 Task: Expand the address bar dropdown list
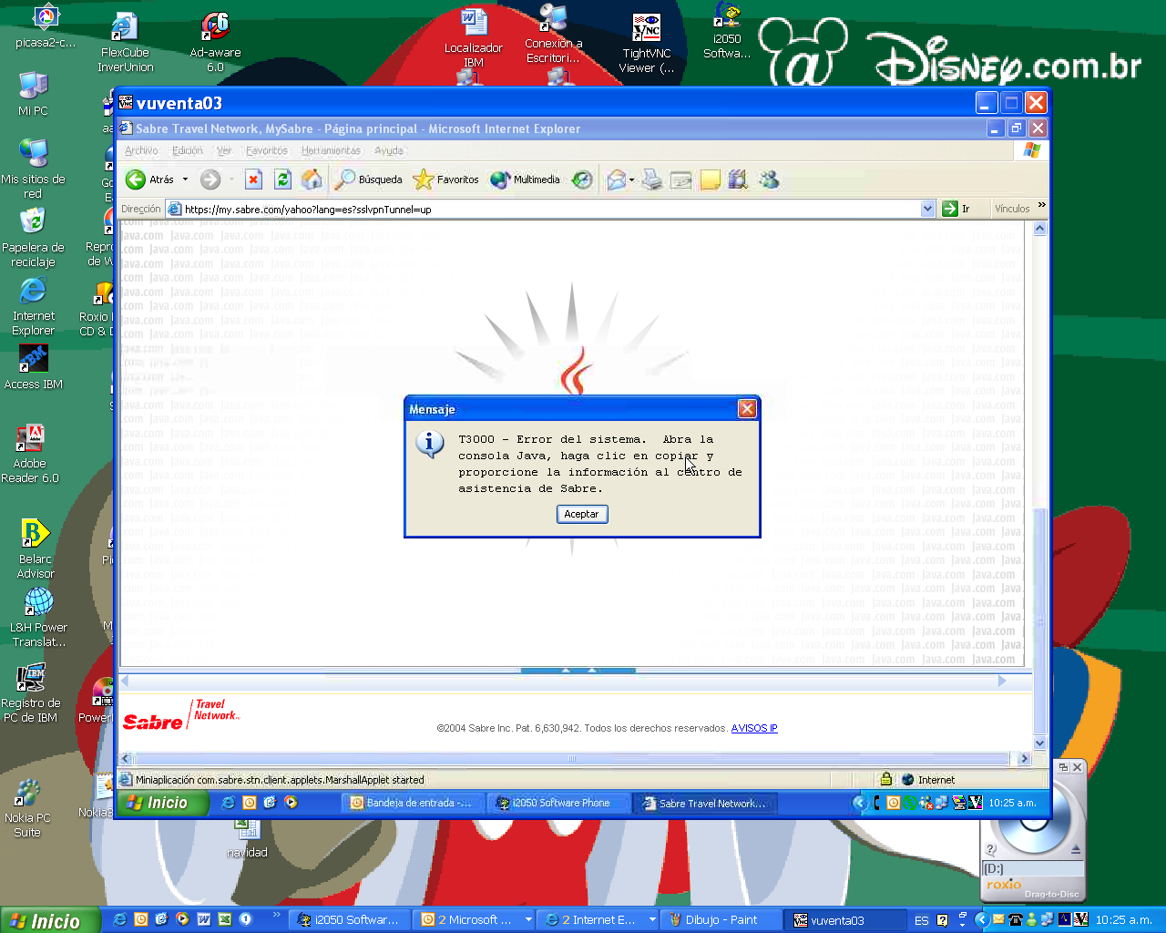click(x=927, y=209)
